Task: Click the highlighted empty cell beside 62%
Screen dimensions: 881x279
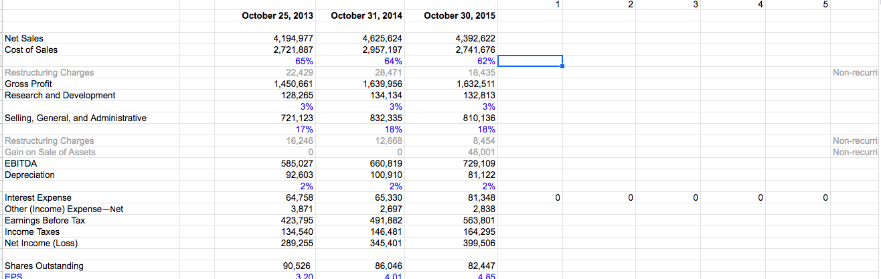Action: [530, 61]
